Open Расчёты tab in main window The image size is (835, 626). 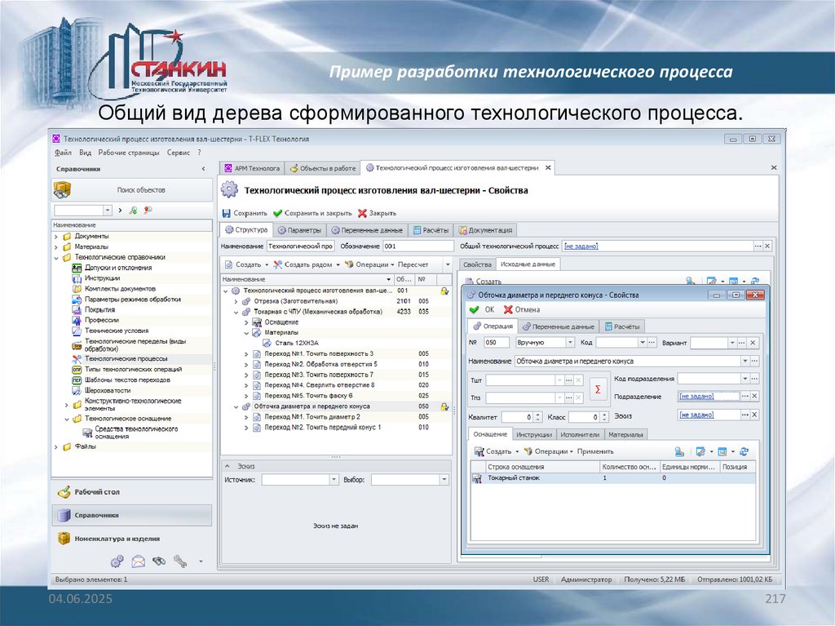tap(431, 230)
